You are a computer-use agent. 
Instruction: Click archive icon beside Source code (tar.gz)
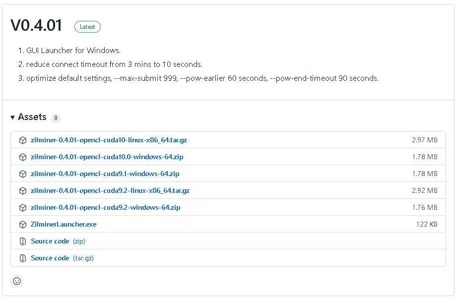tap(23, 258)
